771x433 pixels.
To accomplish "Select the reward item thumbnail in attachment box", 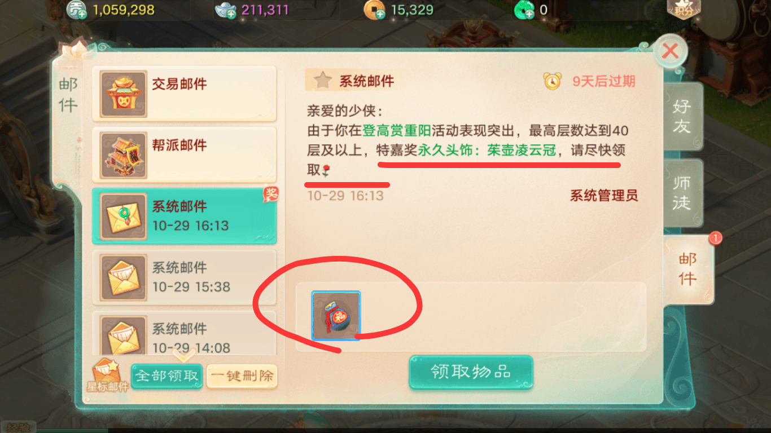I will (x=336, y=316).
